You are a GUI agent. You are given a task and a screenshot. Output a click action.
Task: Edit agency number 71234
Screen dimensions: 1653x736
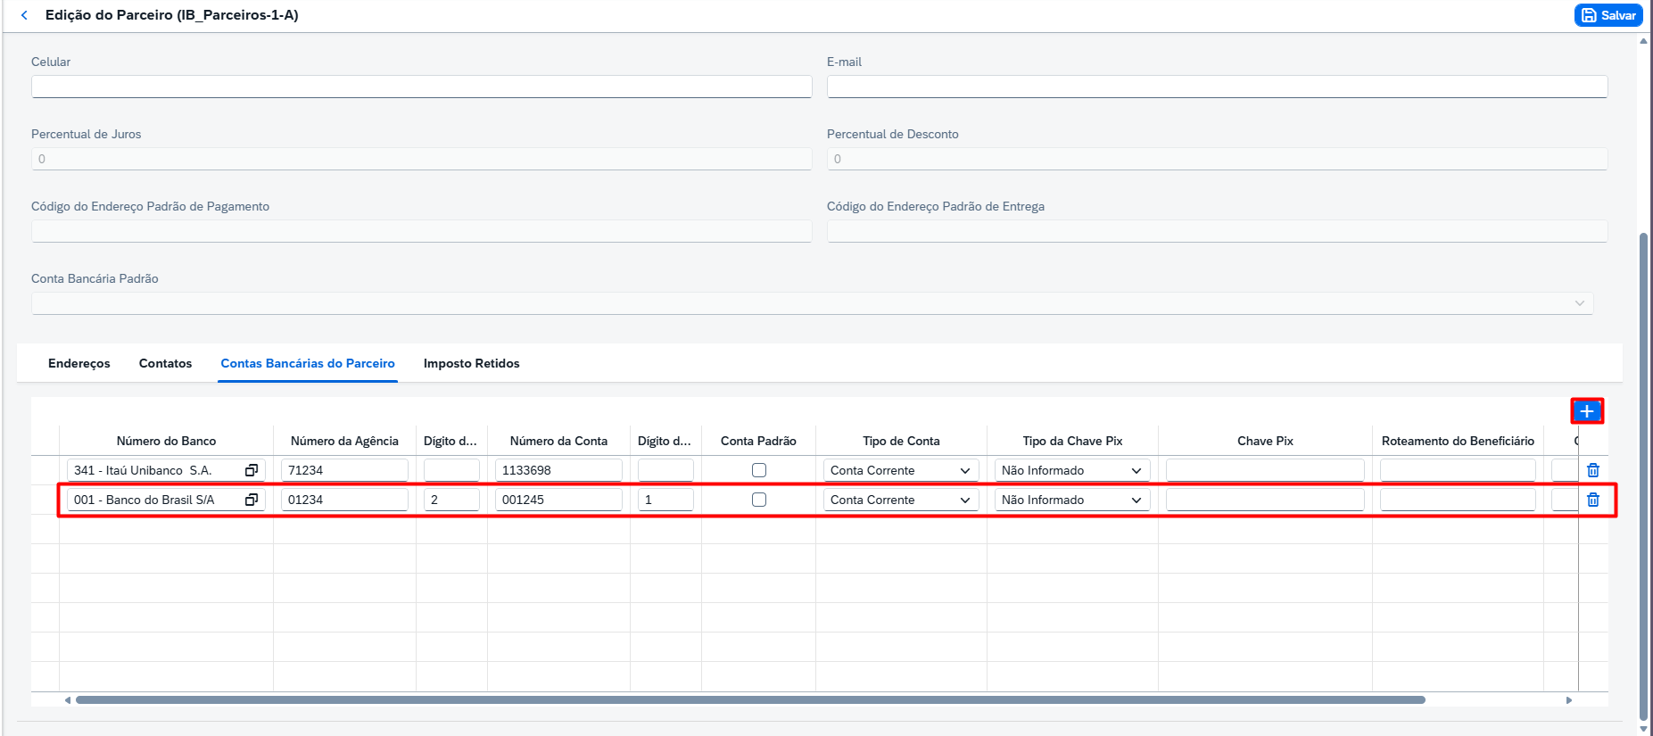[x=344, y=470]
